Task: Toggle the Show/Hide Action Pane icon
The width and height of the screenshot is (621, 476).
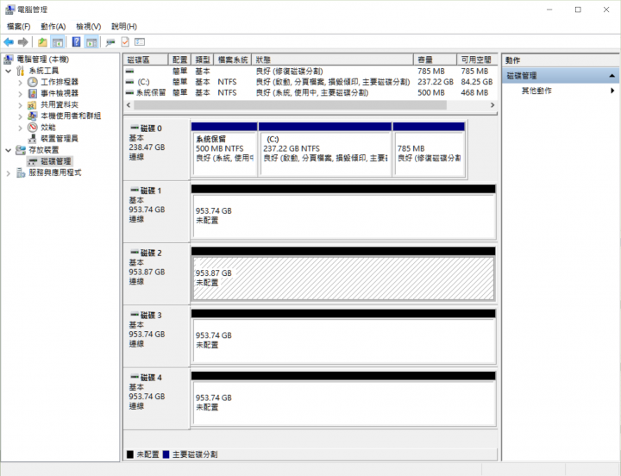Action: (x=91, y=42)
